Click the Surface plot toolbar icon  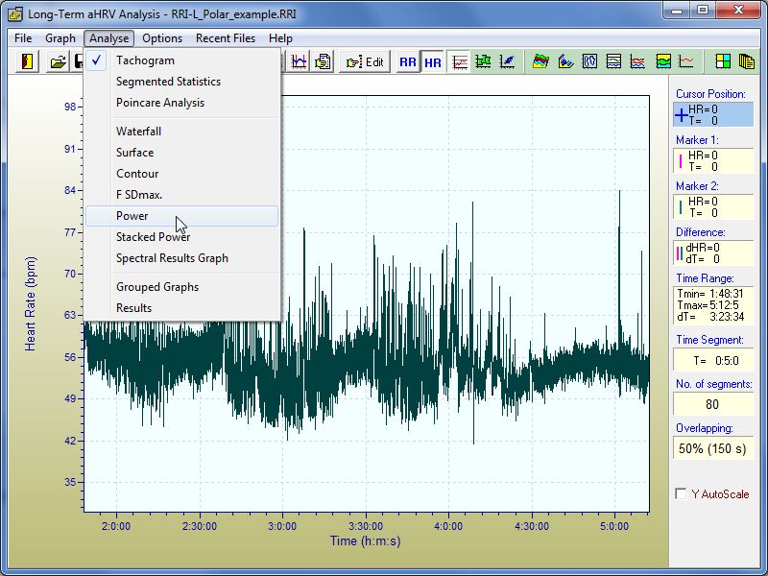click(x=565, y=61)
